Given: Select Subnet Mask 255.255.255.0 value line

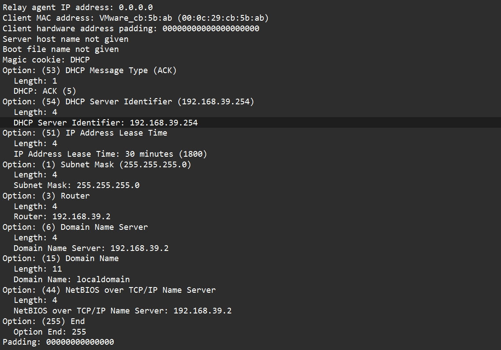Looking at the screenshot, I should 76,185.
